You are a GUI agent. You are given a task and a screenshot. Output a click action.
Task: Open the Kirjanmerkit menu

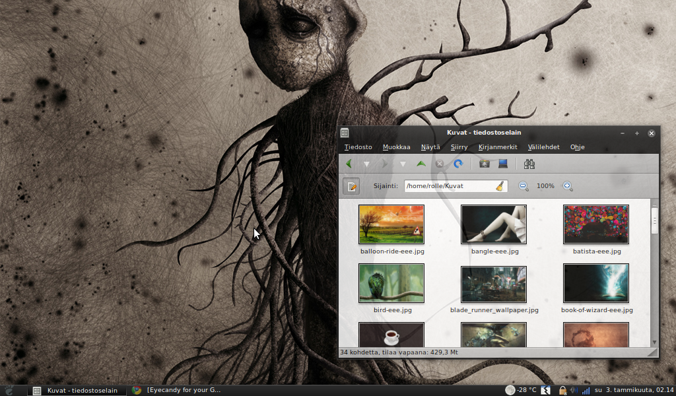498,147
